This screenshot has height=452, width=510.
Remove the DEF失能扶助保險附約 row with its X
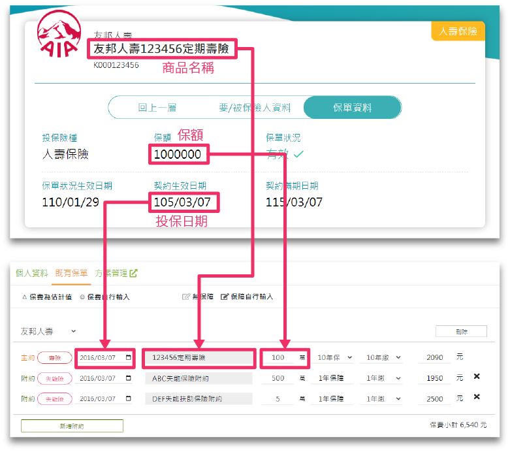[477, 396]
